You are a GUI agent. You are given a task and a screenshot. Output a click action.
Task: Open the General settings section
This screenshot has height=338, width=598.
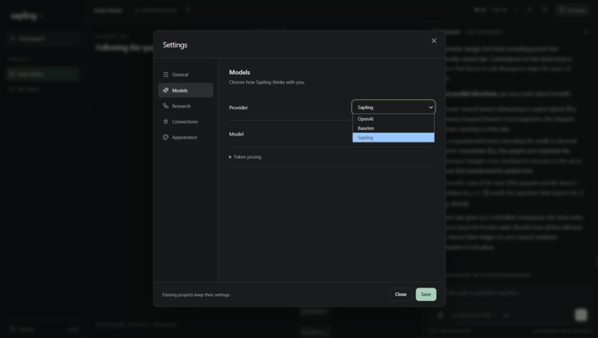(x=185, y=75)
